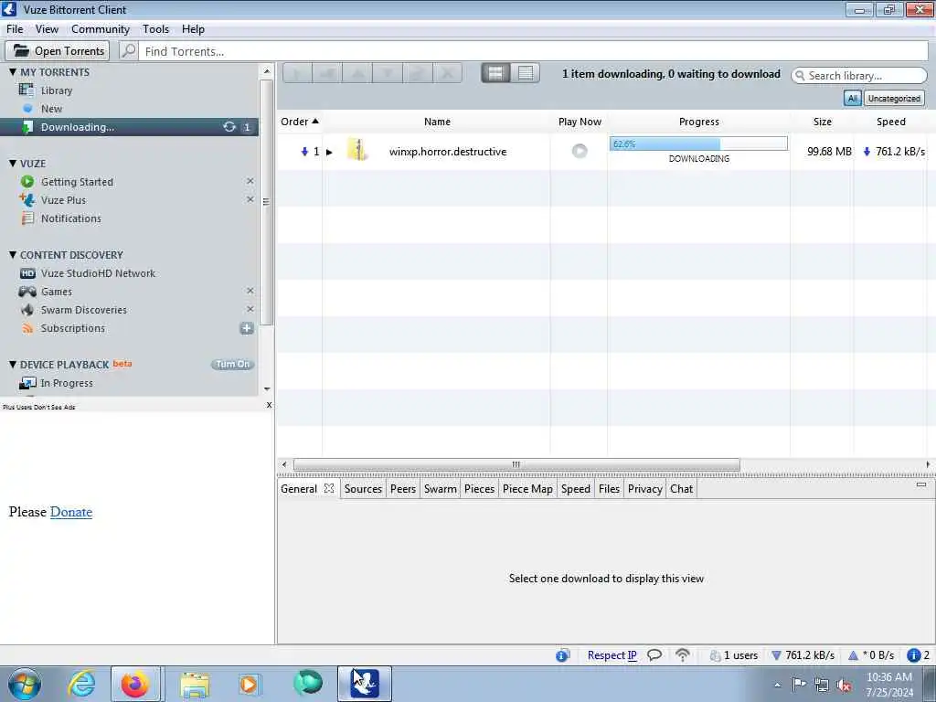The height and width of the screenshot is (702, 936).
Task: Click the gamepad icon beside Games
Action: click(27, 292)
